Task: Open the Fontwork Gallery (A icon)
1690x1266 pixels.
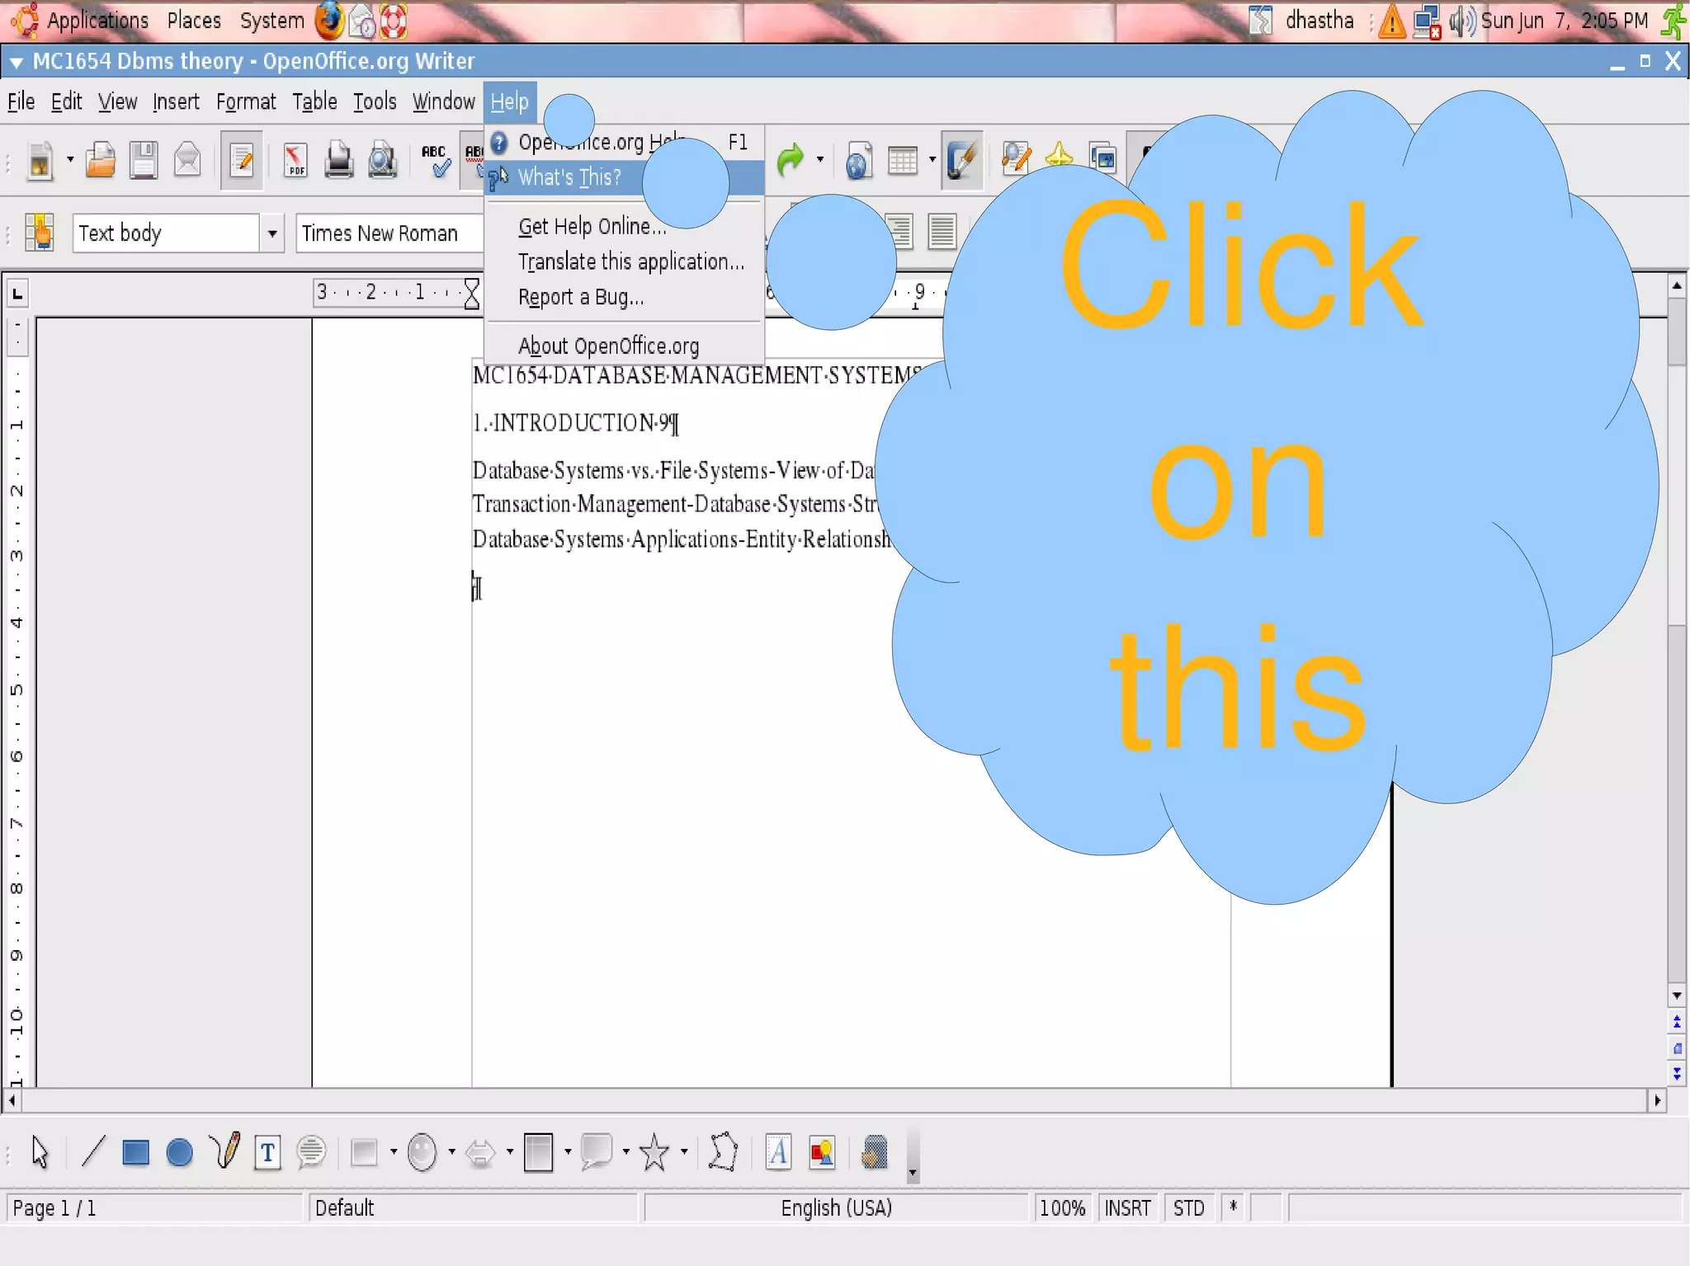Action: (778, 1151)
